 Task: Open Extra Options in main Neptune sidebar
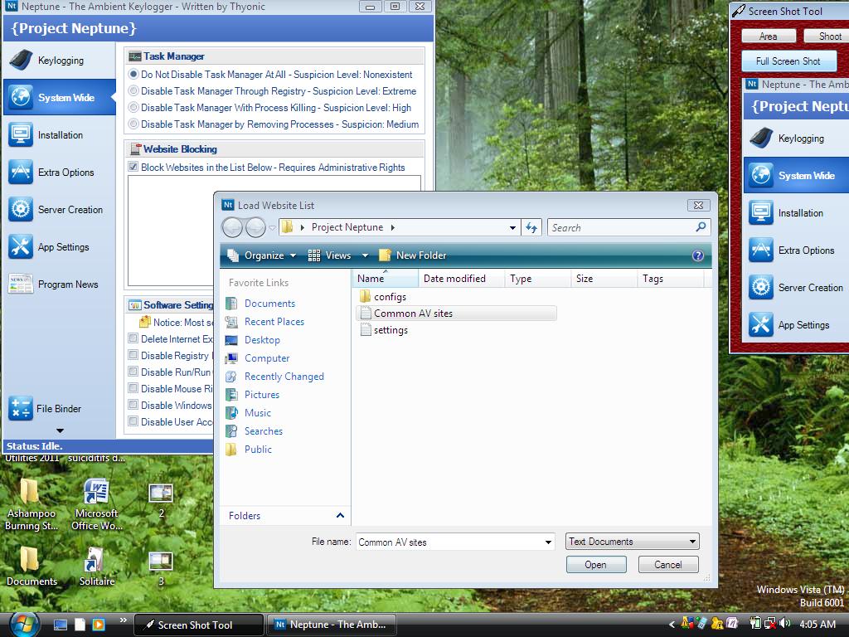60,173
